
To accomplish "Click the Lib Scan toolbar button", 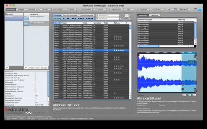I will 45,10.
